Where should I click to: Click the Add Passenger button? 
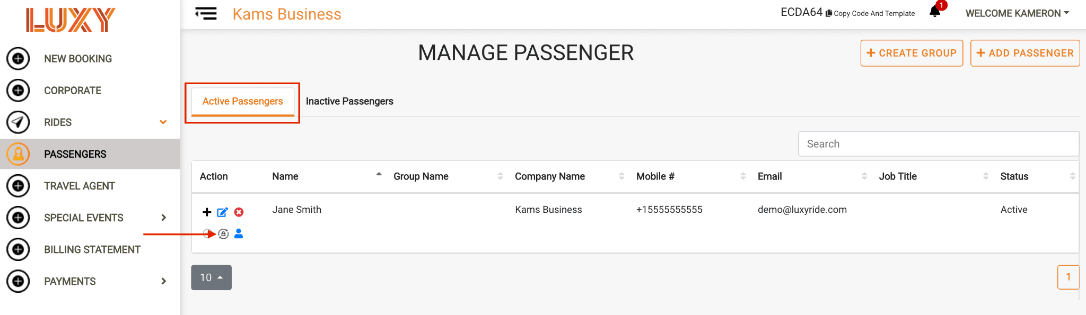(x=1025, y=53)
